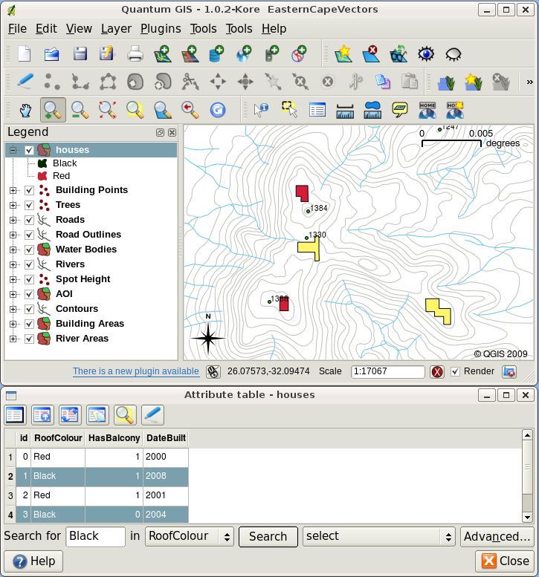Click the Zoom to Full Extent icon
Image resolution: width=539 pixels, height=577 pixels.
[x=108, y=110]
